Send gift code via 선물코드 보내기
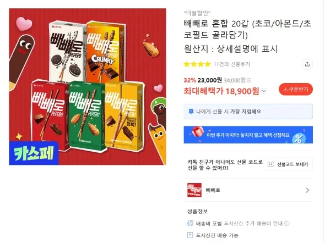The height and width of the screenshot is (243, 325). point(288,164)
